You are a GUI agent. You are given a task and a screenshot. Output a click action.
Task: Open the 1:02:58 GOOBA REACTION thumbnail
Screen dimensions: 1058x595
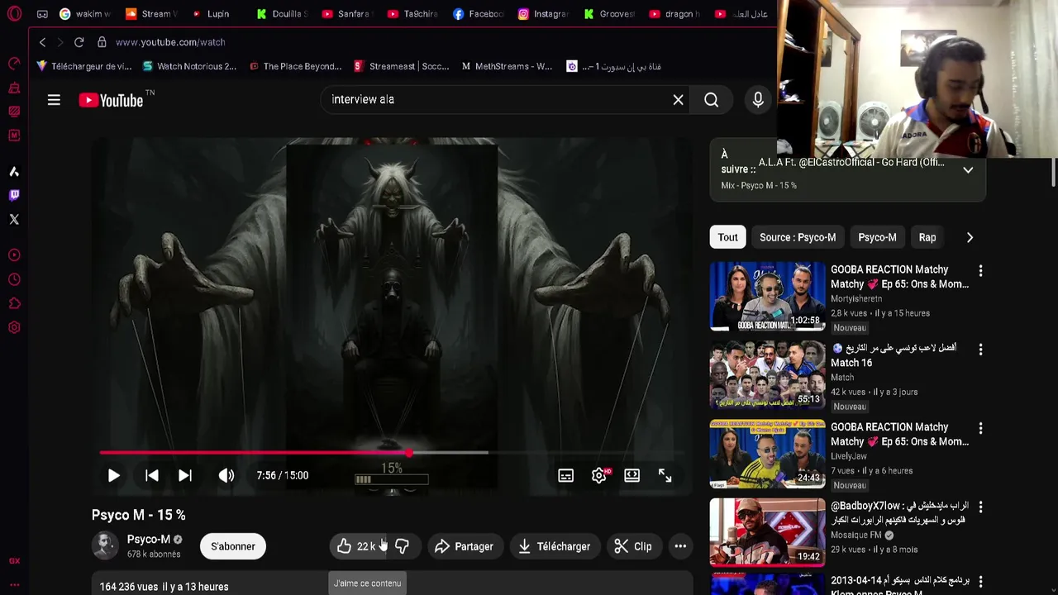767,296
